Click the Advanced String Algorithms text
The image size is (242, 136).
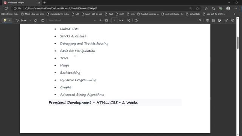pos(82,95)
